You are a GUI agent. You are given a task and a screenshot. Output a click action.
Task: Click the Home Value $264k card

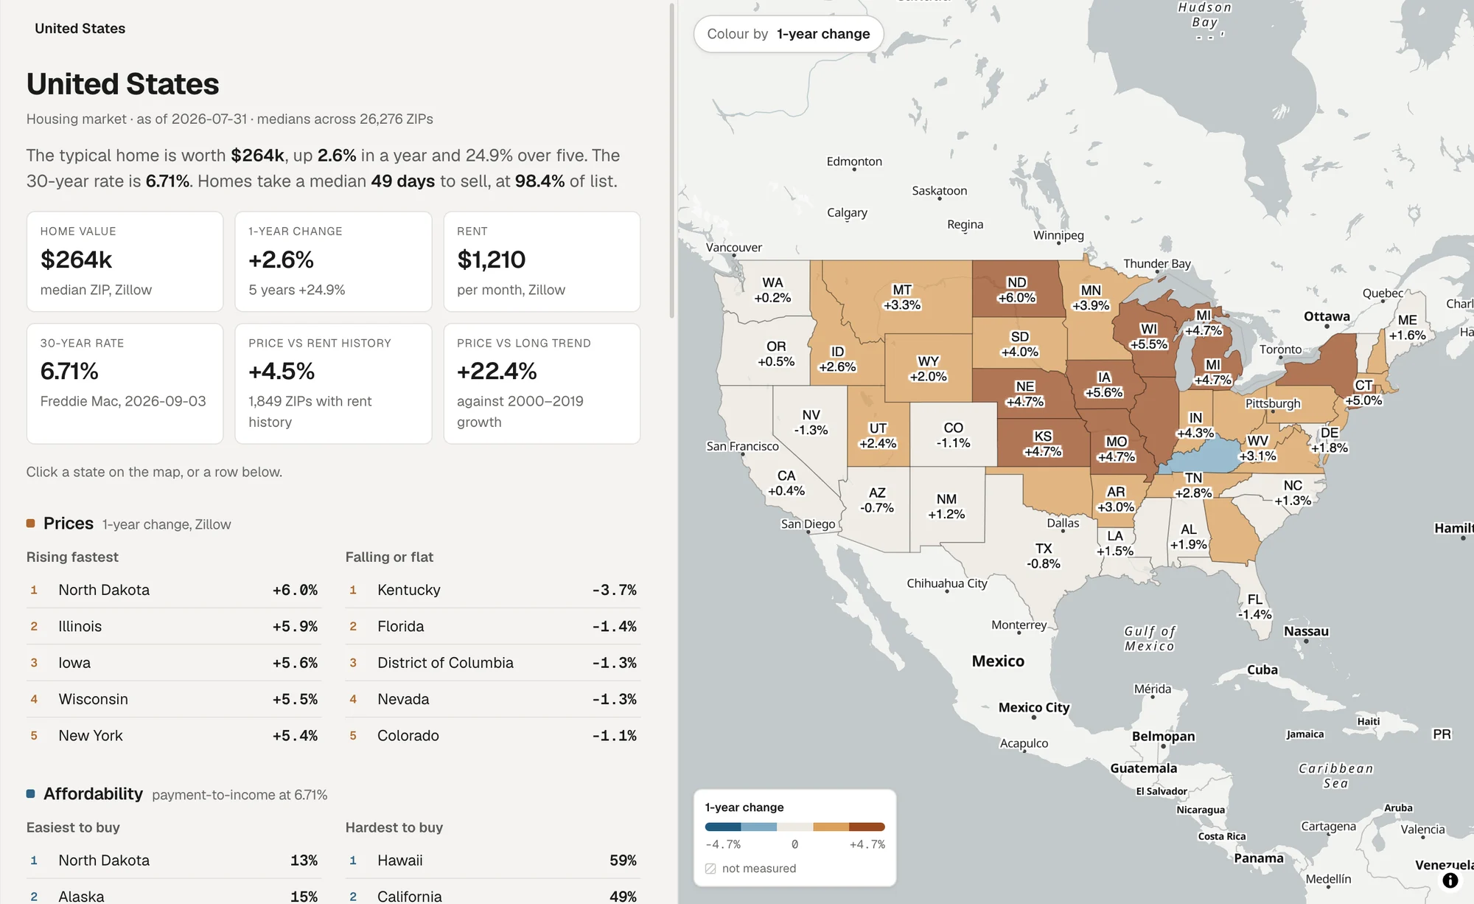pos(125,262)
